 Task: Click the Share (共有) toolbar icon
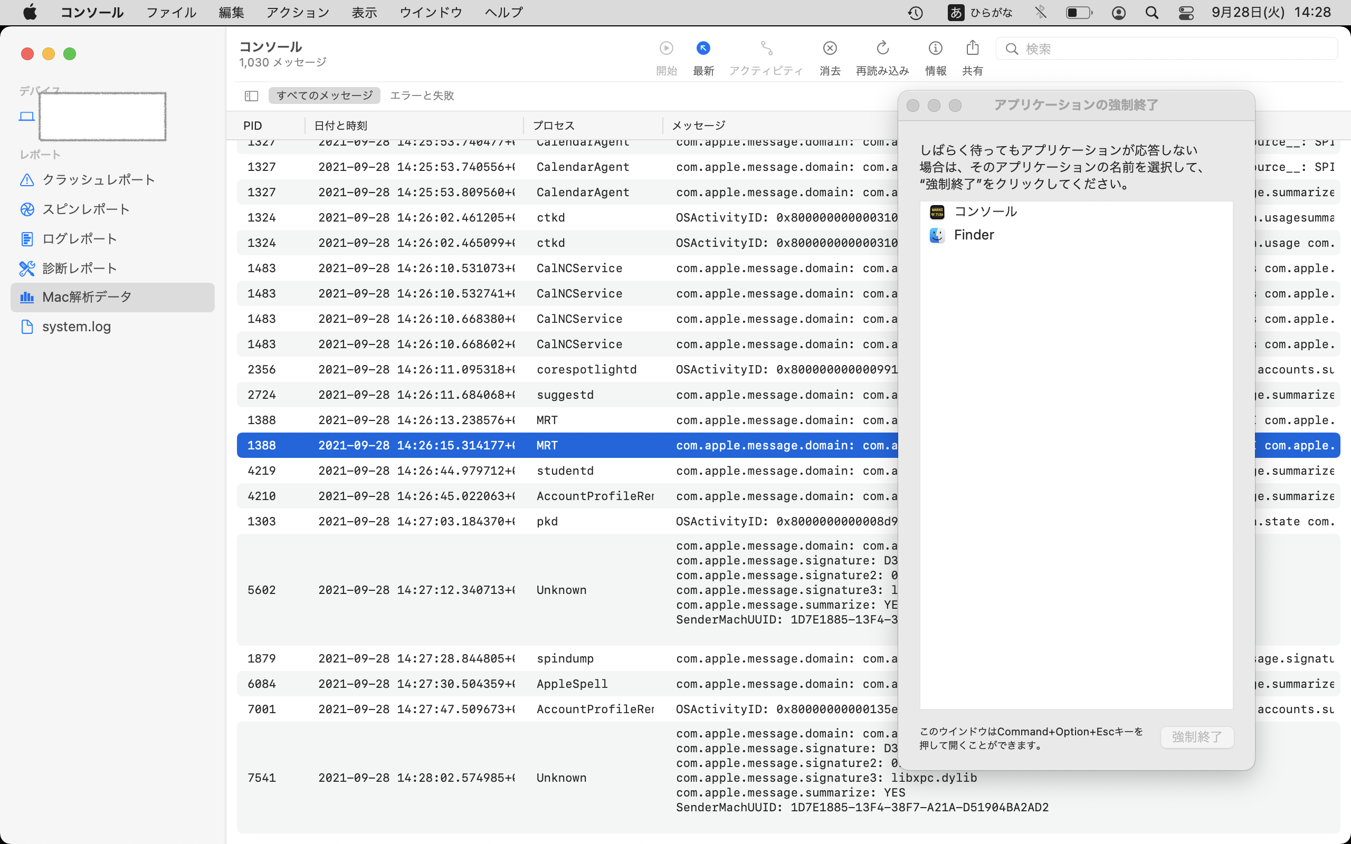pos(972,49)
